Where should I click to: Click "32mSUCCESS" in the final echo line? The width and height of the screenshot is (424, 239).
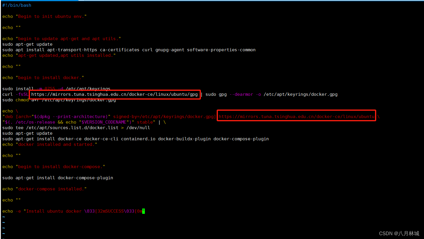(x=111, y=211)
